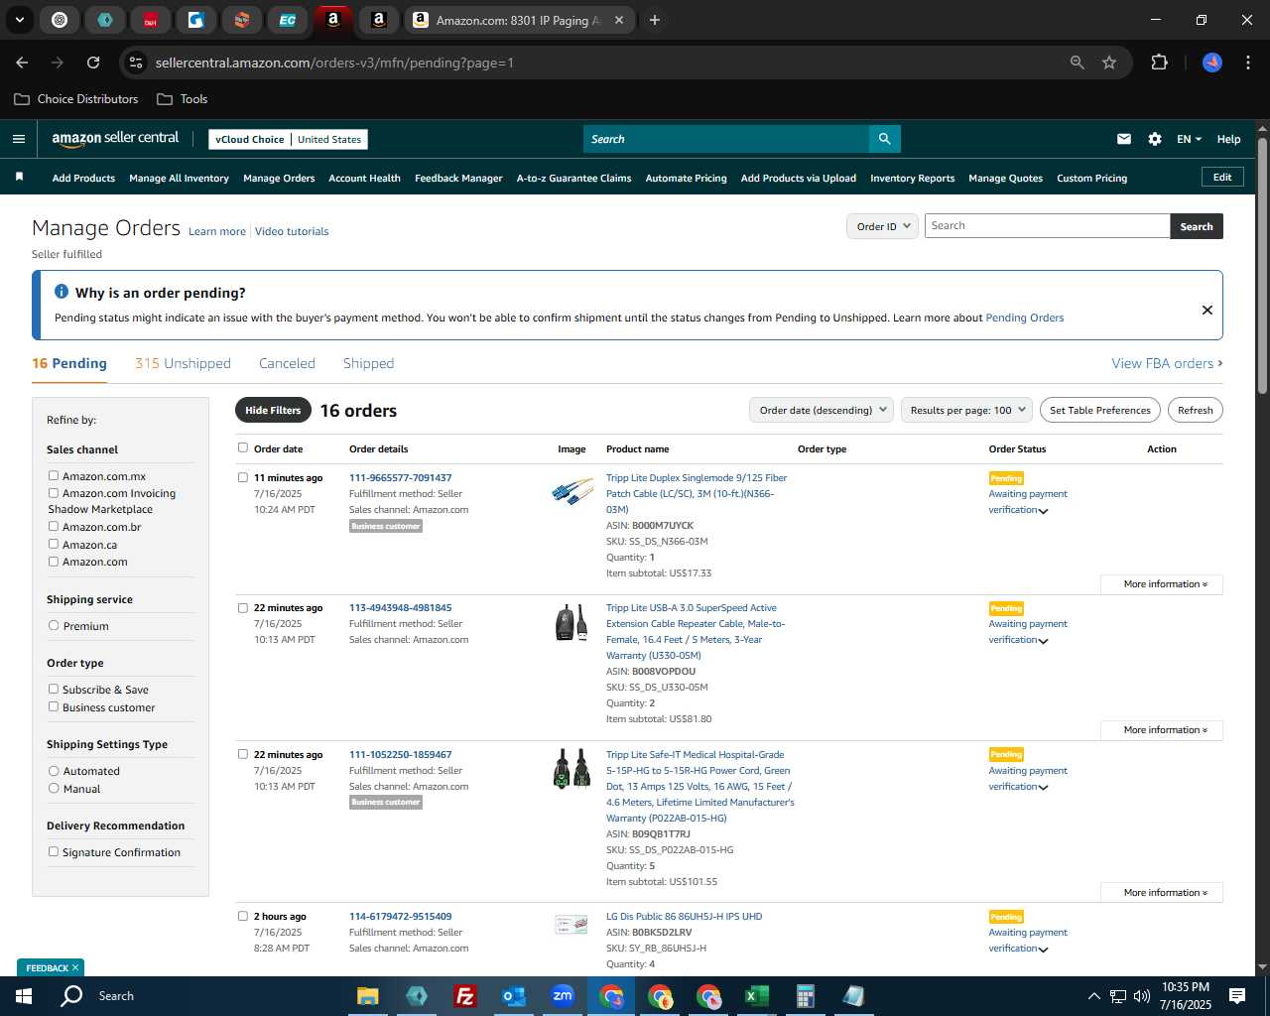Check the Signature Confirmation filter
The image size is (1270, 1016).
[54, 852]
